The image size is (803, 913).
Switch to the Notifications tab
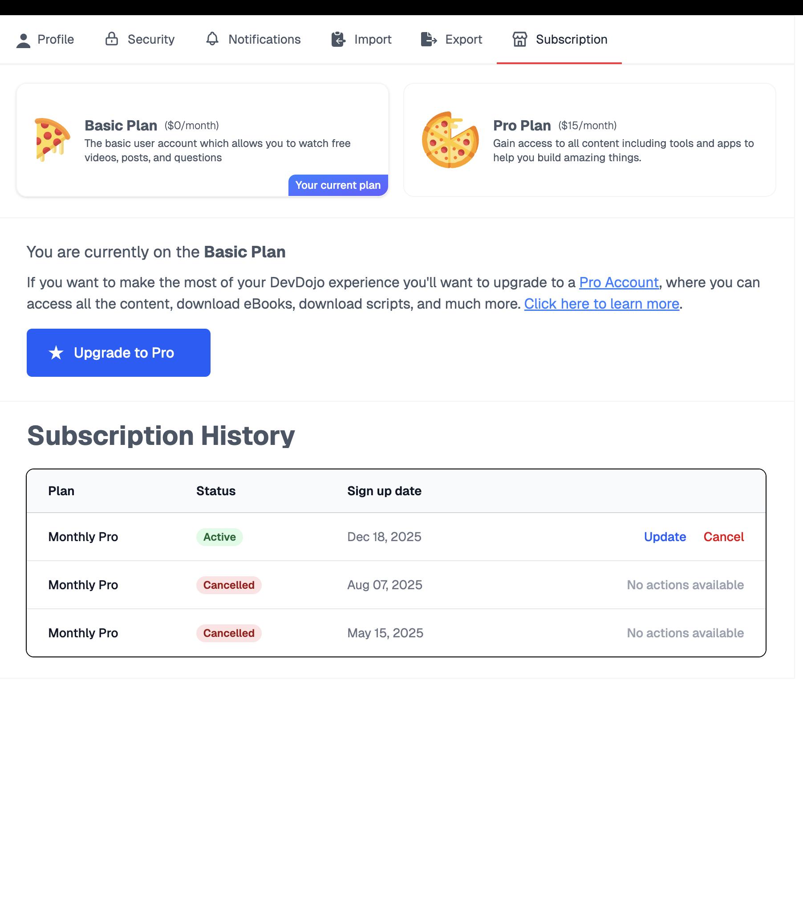click(x=264, y=39)
